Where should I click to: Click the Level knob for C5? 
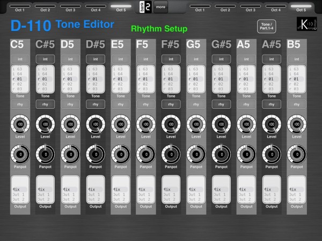tap(20, 124)
